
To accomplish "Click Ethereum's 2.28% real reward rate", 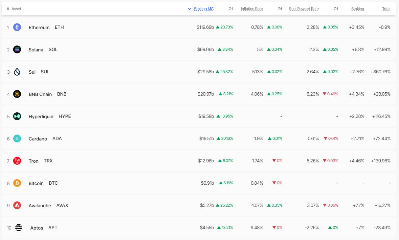I will [x=313, y=27].
